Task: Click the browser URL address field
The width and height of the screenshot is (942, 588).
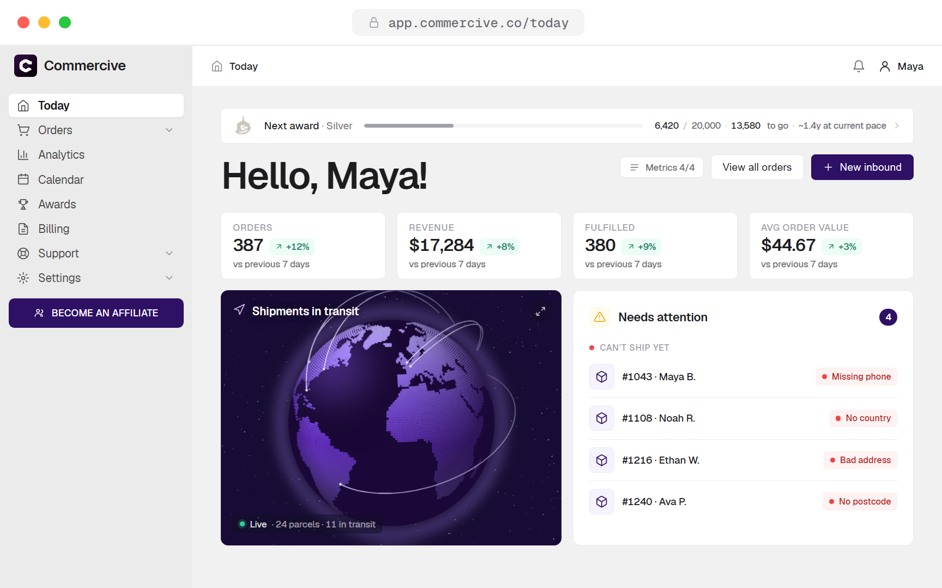Action: [468, 22]
